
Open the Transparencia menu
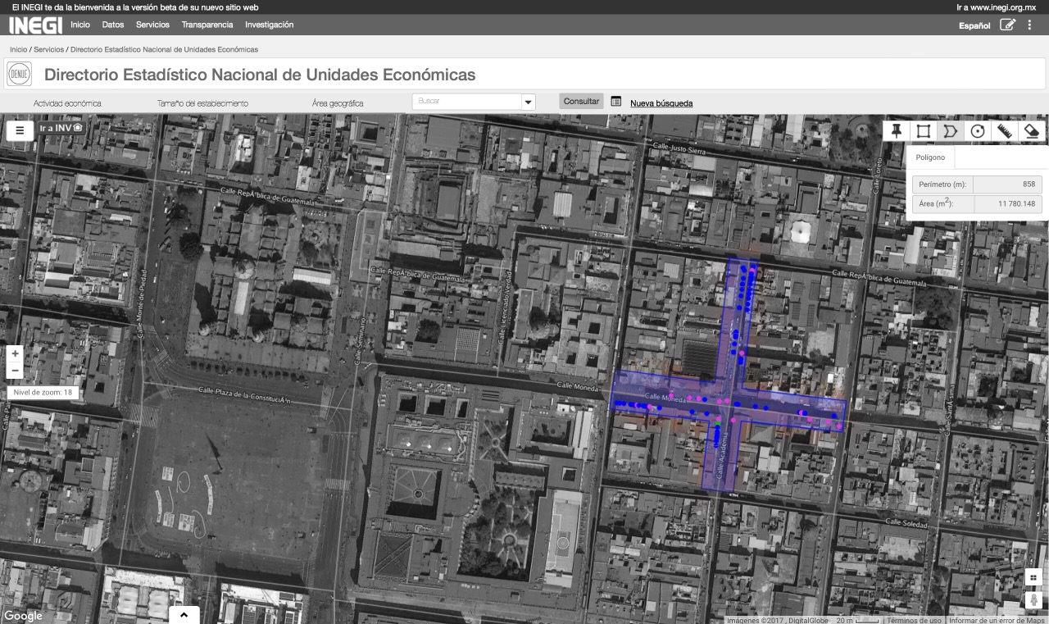point(207,25)
